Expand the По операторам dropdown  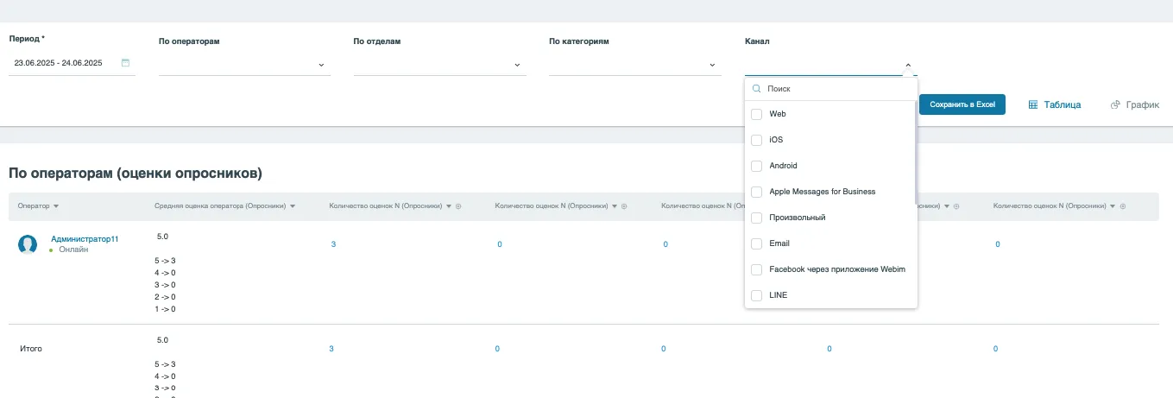(321, 65)
